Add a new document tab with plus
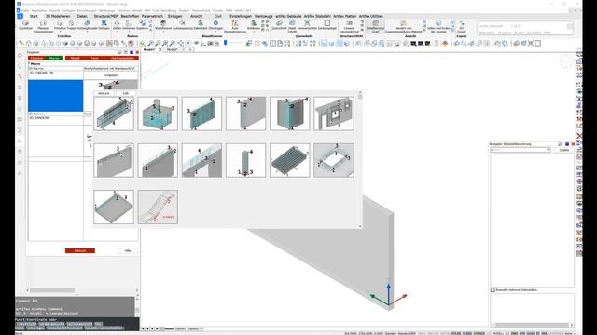This screenshot has height=335, width=597. coord(190,49)
